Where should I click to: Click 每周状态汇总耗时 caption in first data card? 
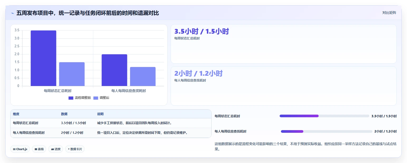[187, 38]
